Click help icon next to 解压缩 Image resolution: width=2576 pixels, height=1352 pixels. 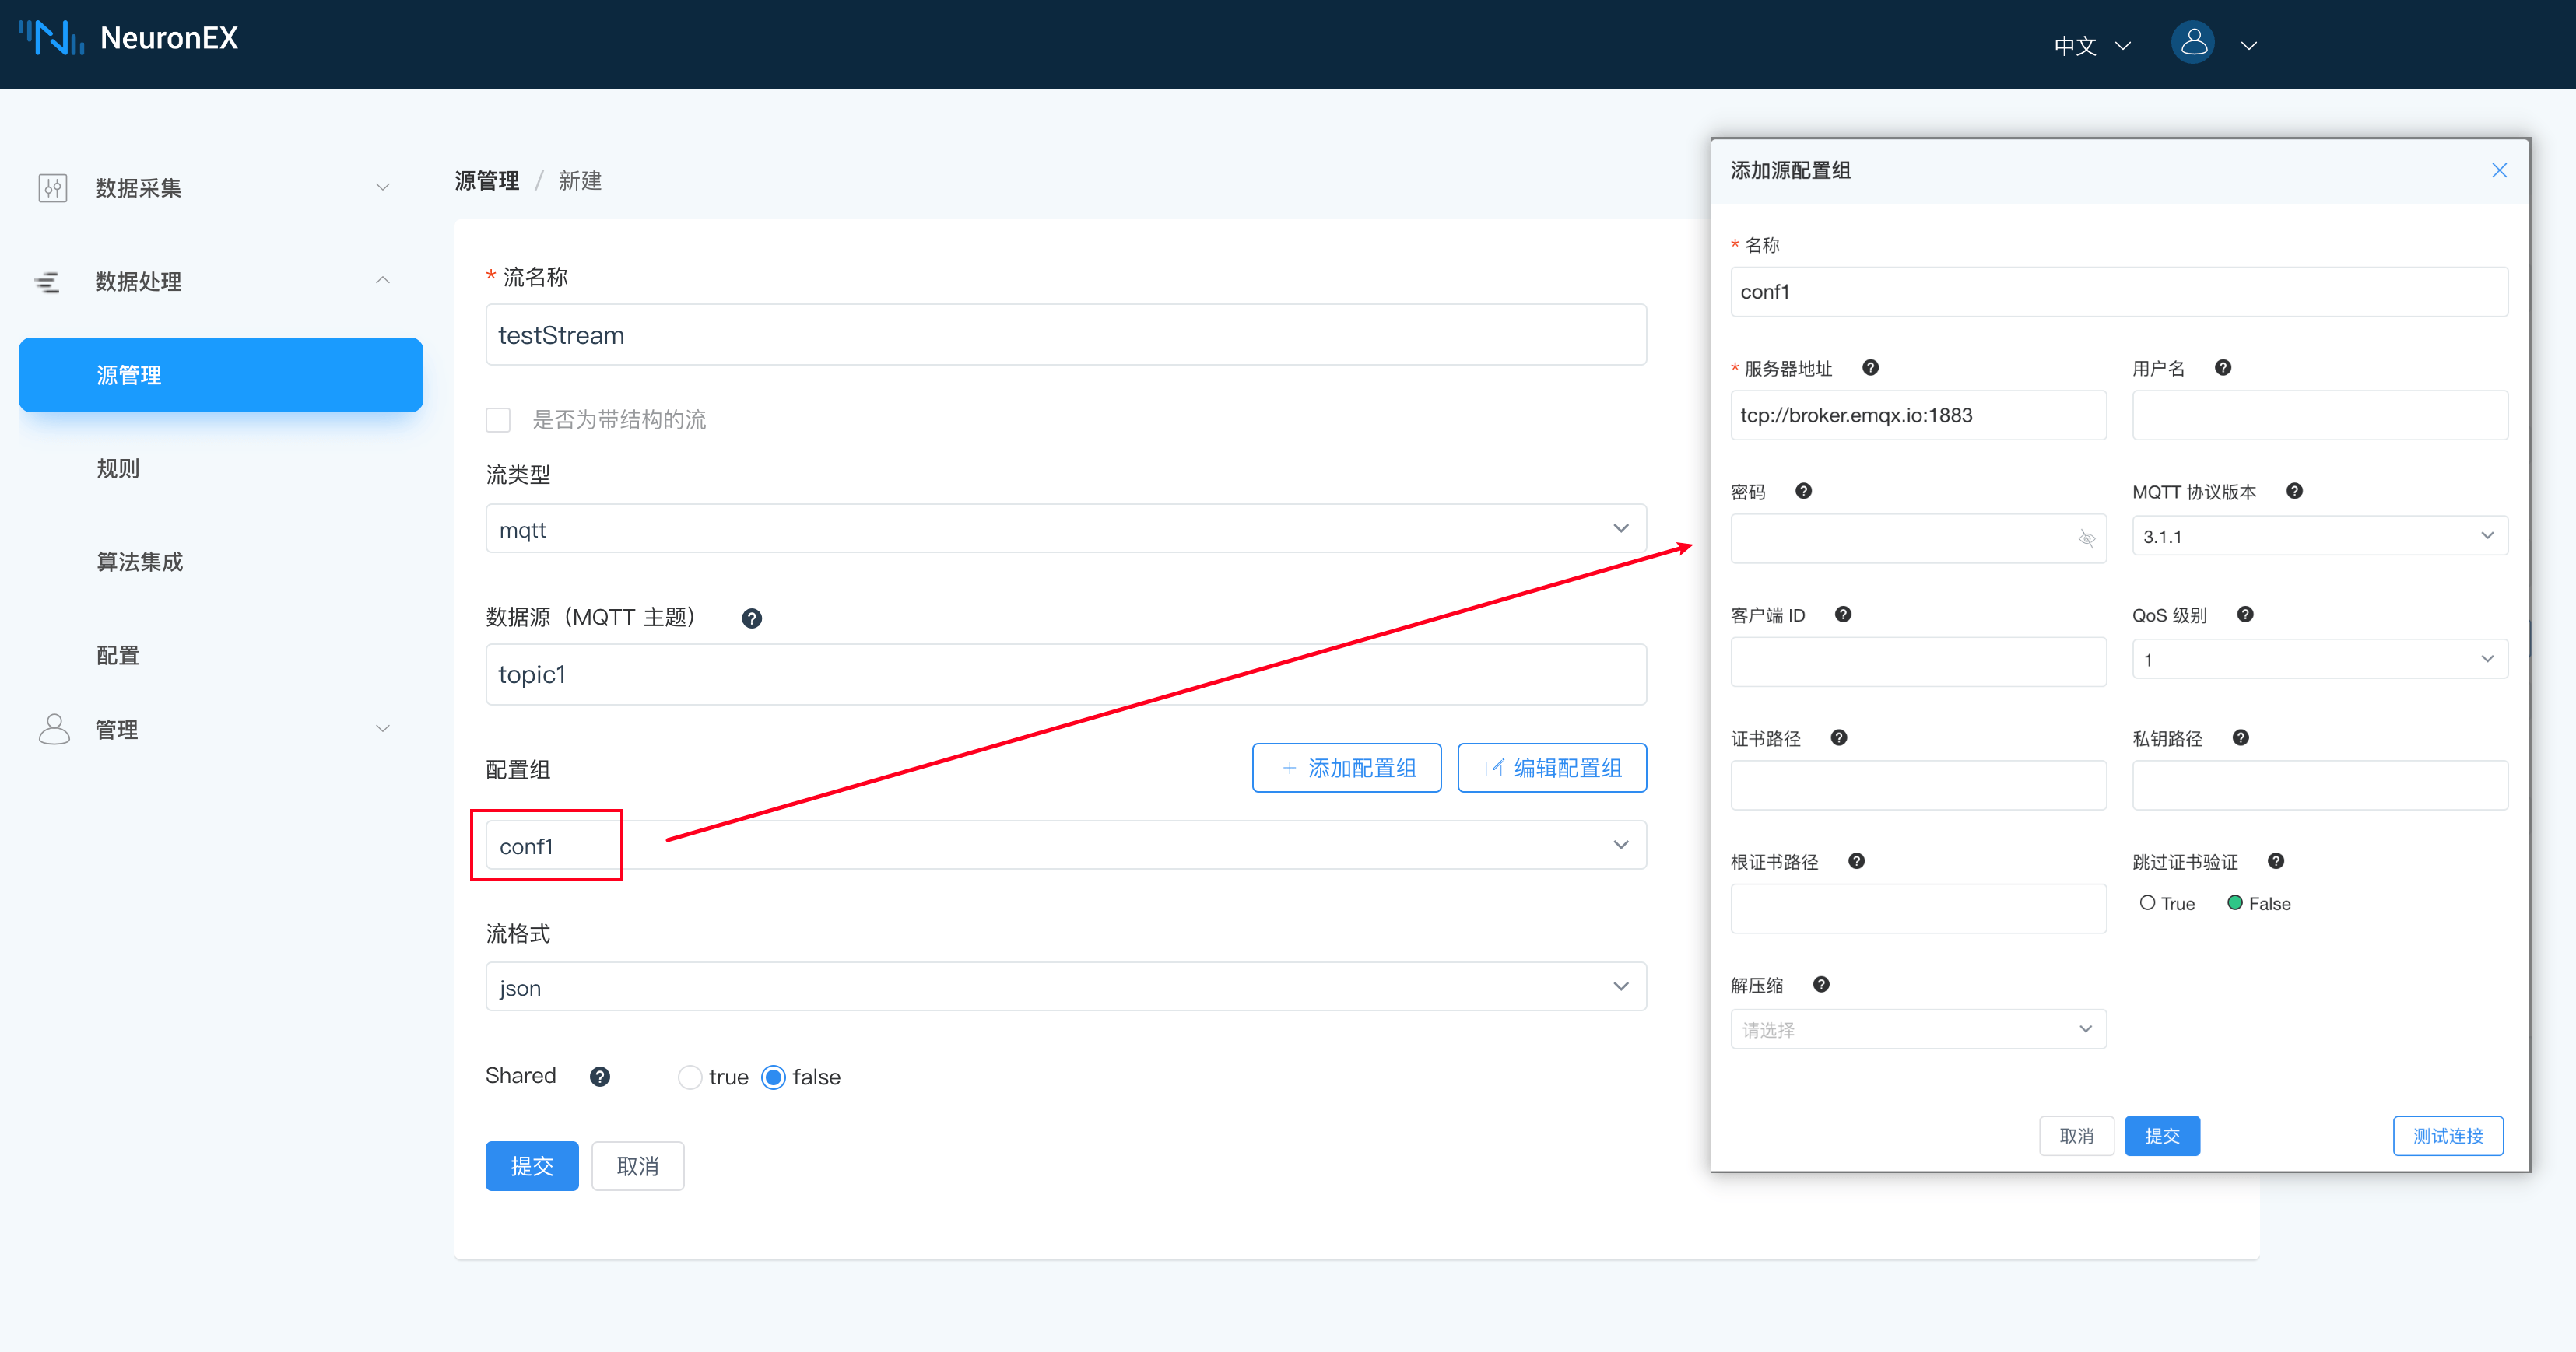pos(1821,984)
